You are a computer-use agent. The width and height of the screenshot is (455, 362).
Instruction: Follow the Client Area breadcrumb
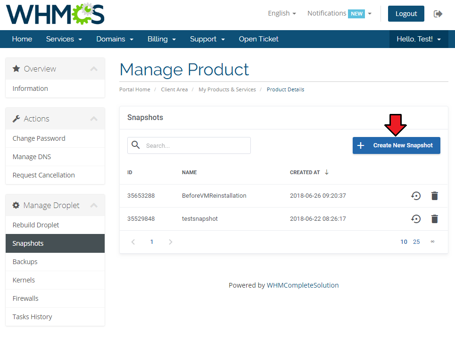coord(174,89)
